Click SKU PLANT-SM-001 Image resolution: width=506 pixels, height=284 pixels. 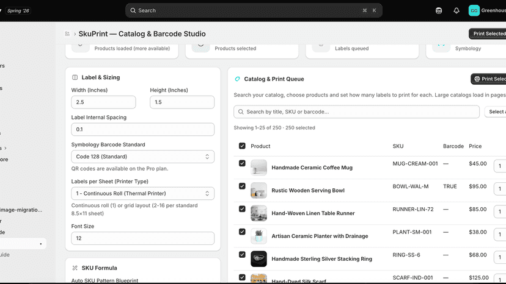(x=412, y=232)
